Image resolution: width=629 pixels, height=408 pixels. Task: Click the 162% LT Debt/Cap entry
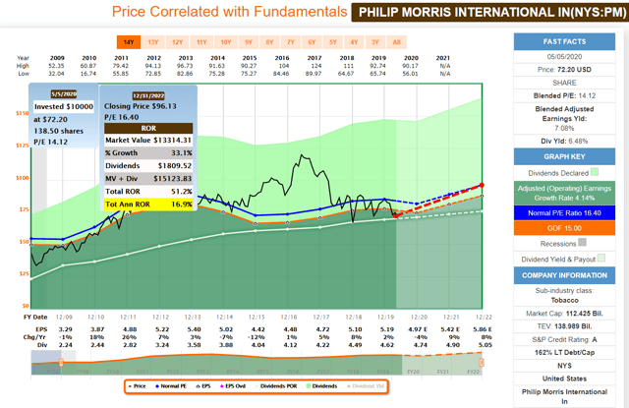(564, 353)
